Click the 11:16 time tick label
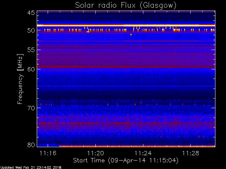226x169 pixels. (48, 153)
